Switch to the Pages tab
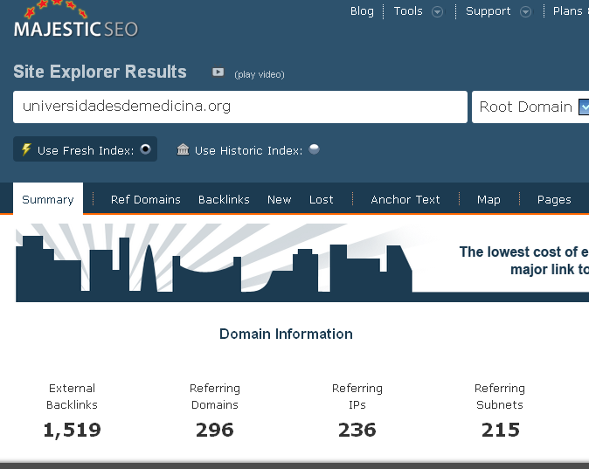The width and height of the screenshot is (589, 469). tap(554, 200)
